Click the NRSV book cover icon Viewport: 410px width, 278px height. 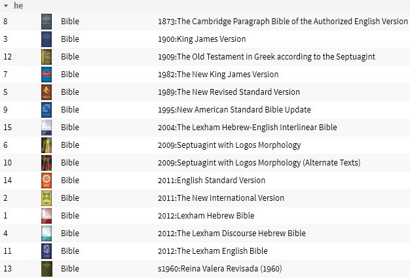coord(47,92)
